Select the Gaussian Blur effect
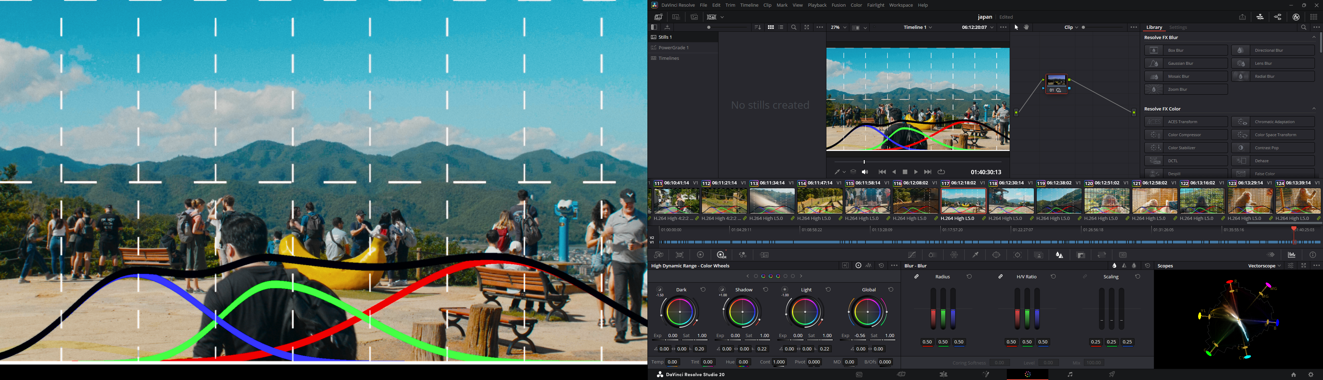 (1186, 63)
